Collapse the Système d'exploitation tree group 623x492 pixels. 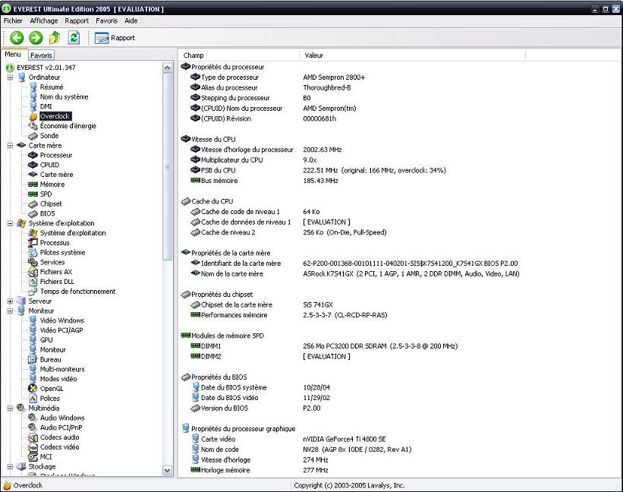[x=10, y=223]
